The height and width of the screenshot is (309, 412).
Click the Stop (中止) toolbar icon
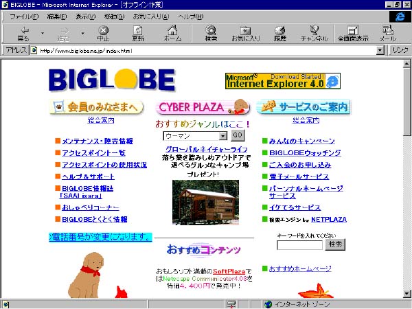(x=103, y=34)
